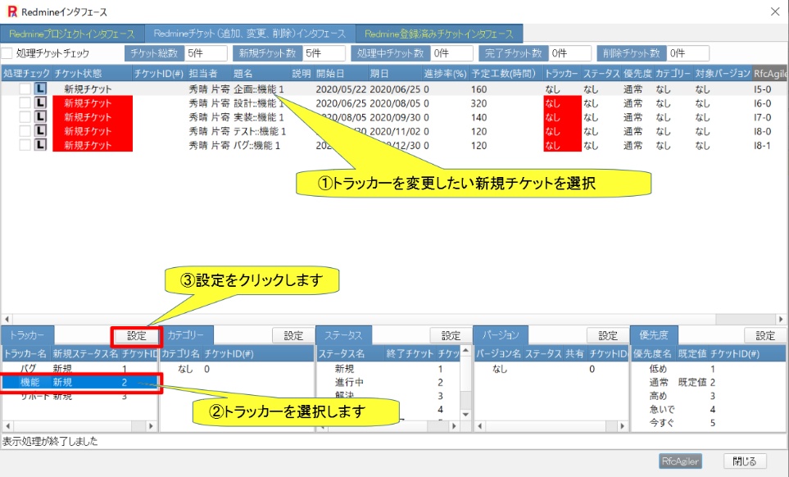Sort by the 題名 column header
The image size is (789, 477).
point(261,74)
